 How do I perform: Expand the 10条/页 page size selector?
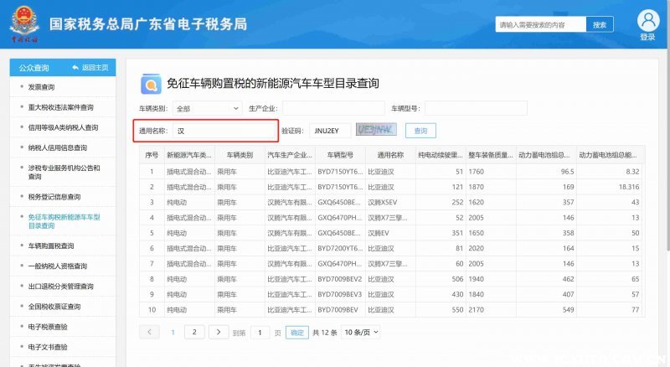(x=360, y=332)
